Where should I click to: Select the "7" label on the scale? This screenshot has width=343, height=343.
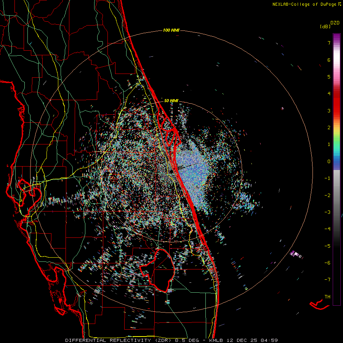point(329,43)
